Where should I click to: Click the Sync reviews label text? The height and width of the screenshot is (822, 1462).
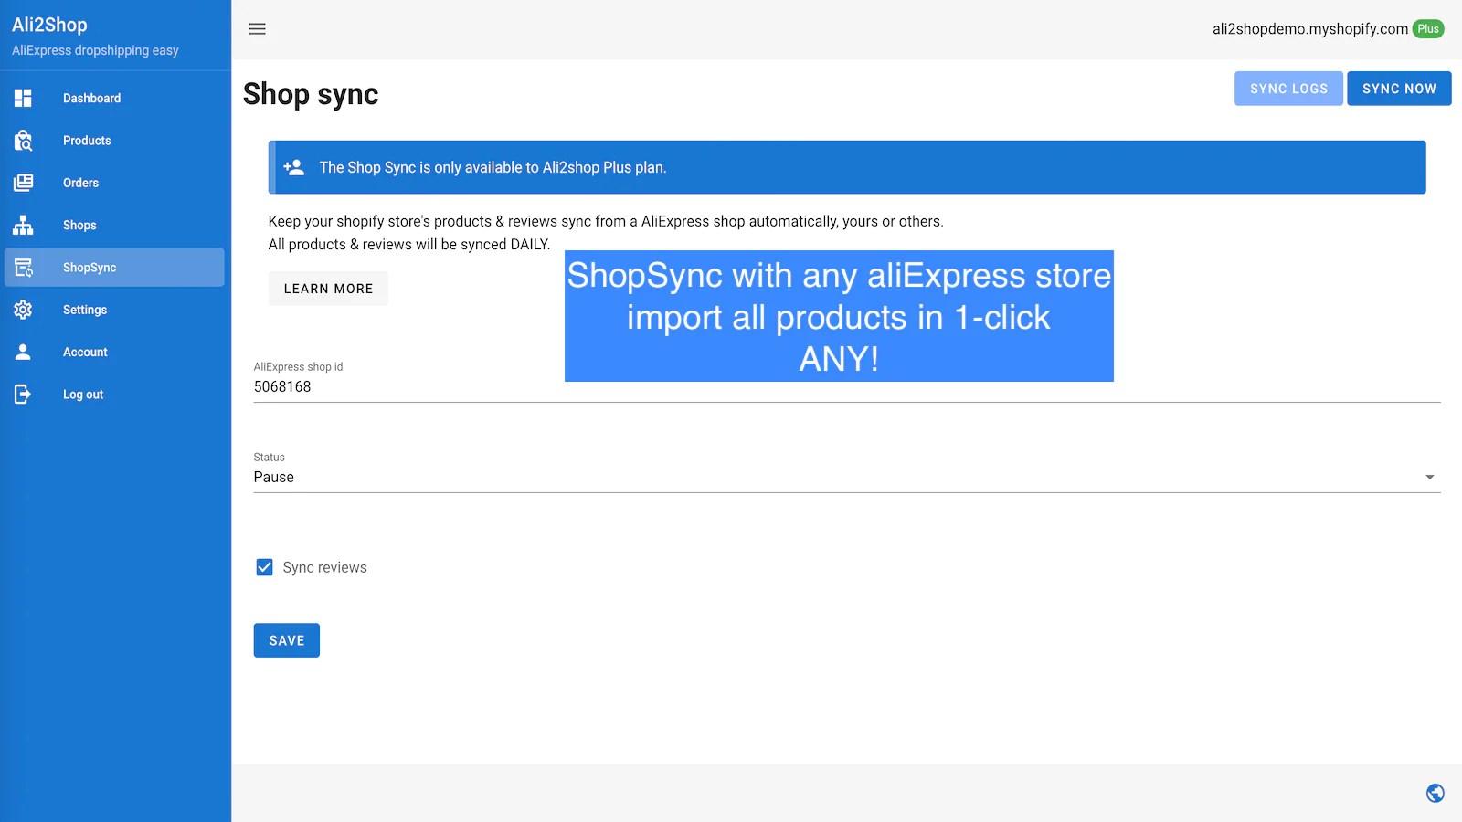(325, 567)
